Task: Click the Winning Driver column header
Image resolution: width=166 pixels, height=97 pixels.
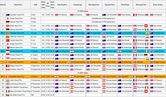Action: coord(94,5)
